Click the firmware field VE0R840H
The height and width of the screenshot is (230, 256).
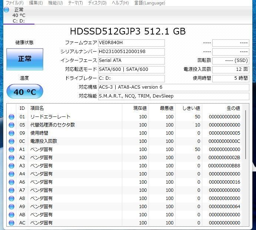click(132, 43)
